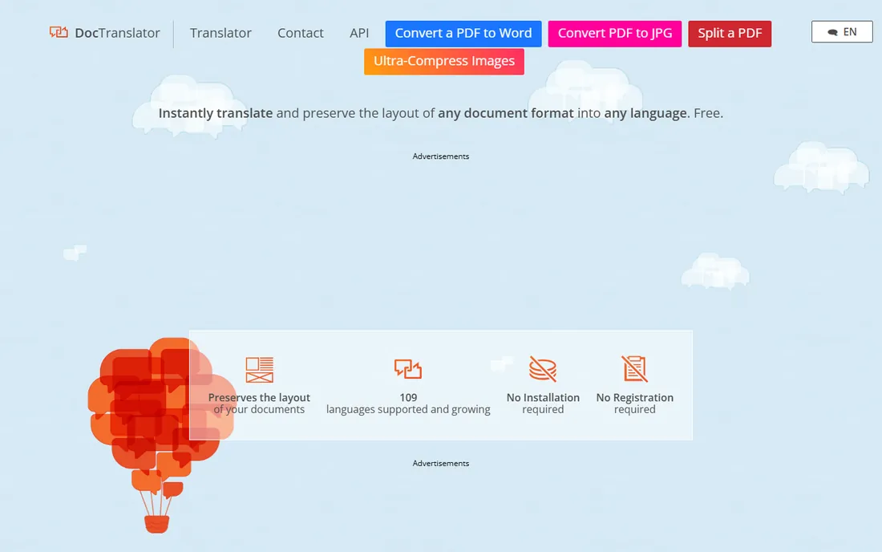Open the DocTranslator home link text
The image size is (882, 552).
tap(117, 33)
